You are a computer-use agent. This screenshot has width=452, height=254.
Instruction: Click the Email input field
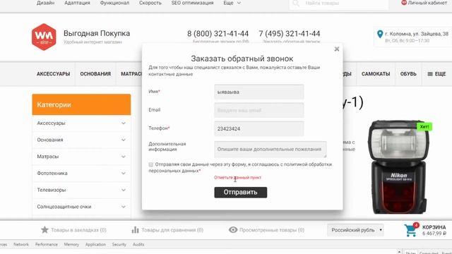pos(259,110)
